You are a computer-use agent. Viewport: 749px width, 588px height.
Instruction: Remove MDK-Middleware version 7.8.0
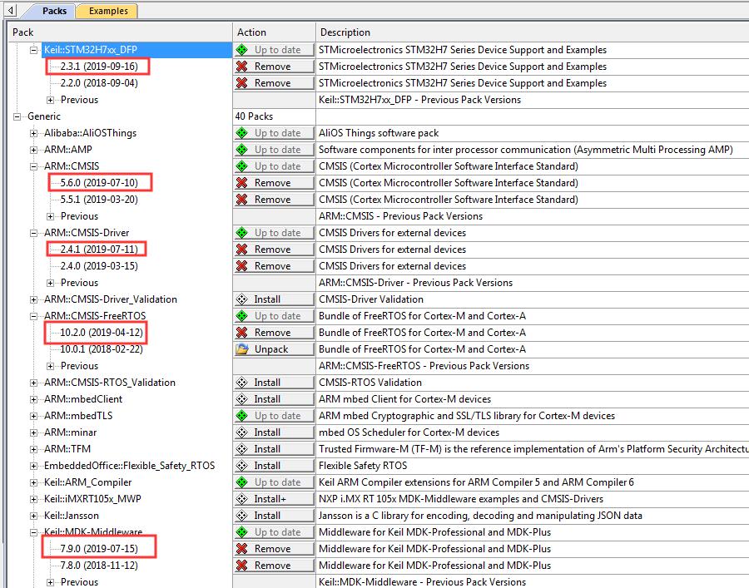(274, 566)
